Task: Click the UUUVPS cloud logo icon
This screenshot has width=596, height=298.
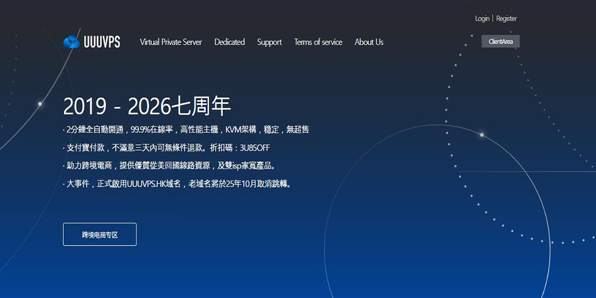Action: (x=72, y=42)
